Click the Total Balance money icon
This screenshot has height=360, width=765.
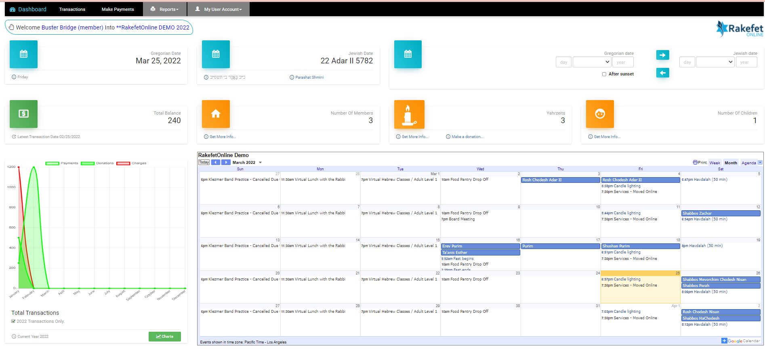tap(23, 114)
